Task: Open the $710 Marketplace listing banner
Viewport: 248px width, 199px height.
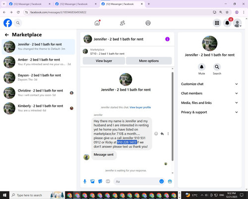Action: (127, 52)
